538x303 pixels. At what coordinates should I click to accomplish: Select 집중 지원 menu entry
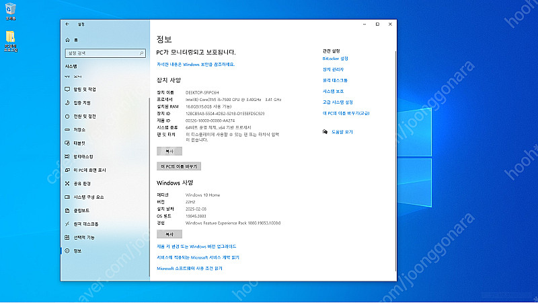pyautogui.click(x=82, y=103)
